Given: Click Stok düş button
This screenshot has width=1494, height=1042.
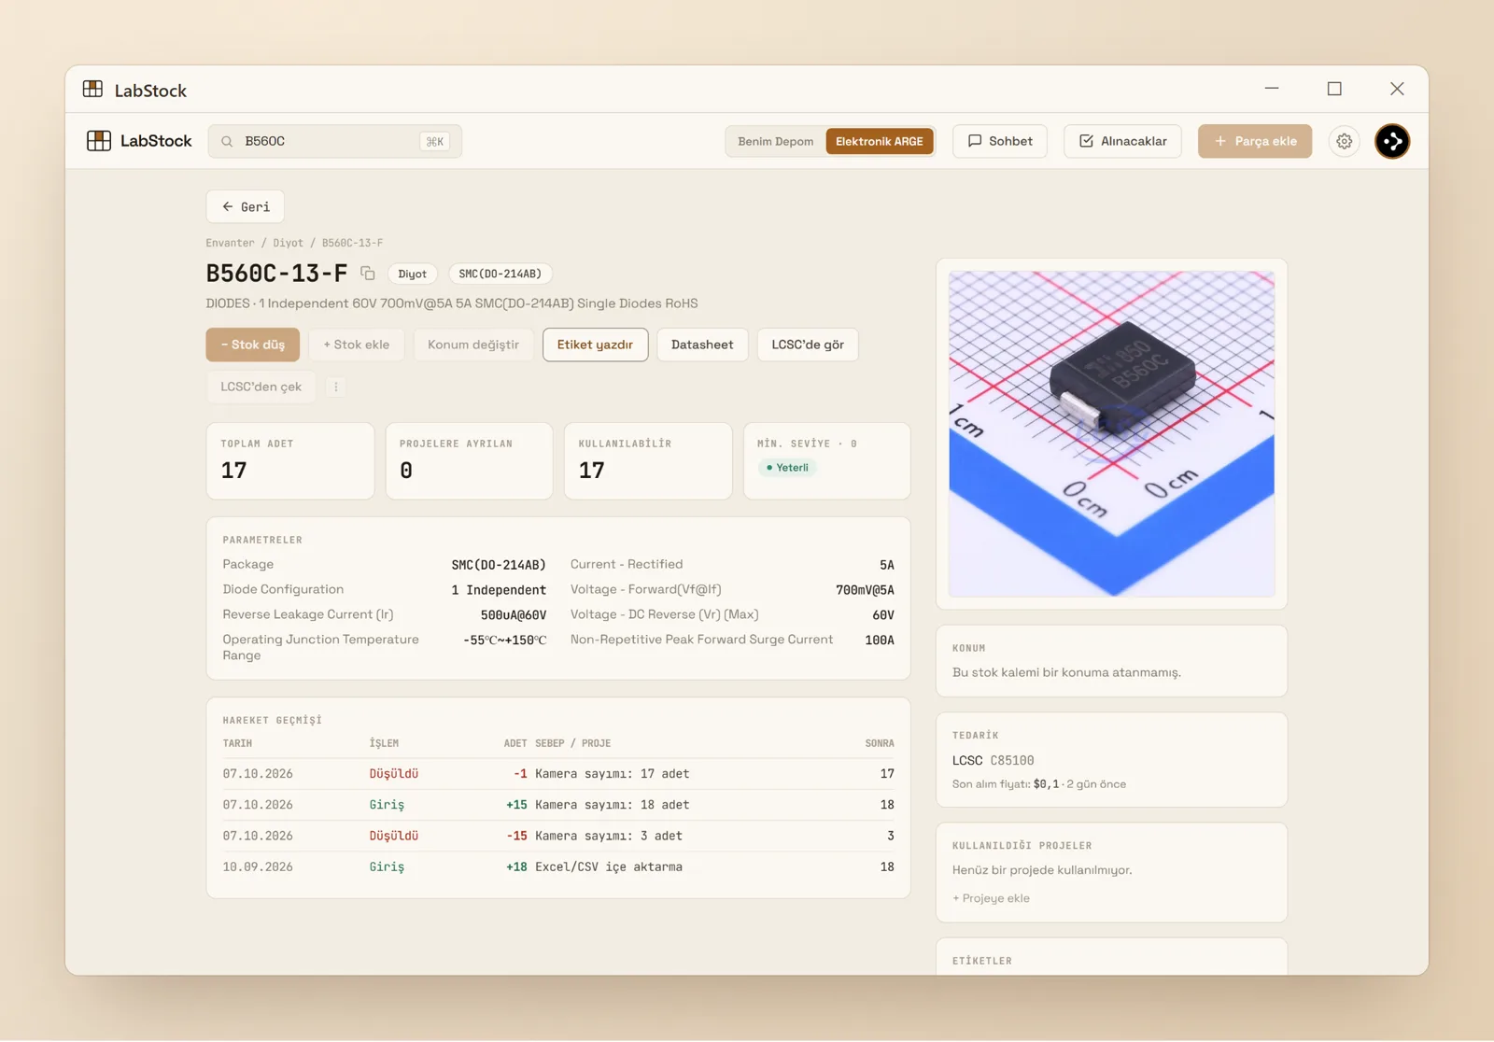Looking at the screenshot, I should (253, 345).
